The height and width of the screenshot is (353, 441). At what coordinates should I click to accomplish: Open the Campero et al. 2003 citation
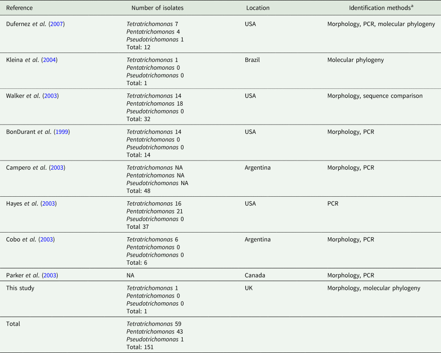coord(57,167)
